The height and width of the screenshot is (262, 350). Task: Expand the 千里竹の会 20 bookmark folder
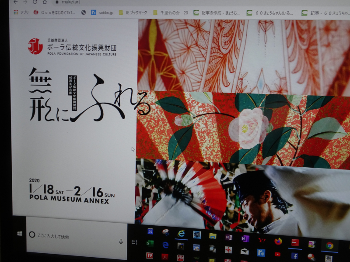[x=171, y=13]
